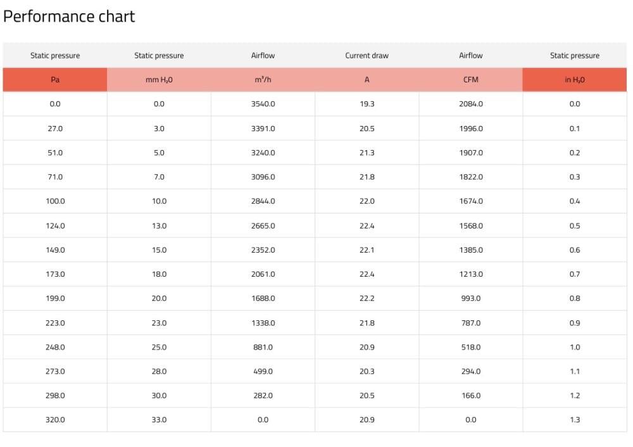
Task: Select the 993.0 CFM value cell
Action: click(x=470, y=298)
